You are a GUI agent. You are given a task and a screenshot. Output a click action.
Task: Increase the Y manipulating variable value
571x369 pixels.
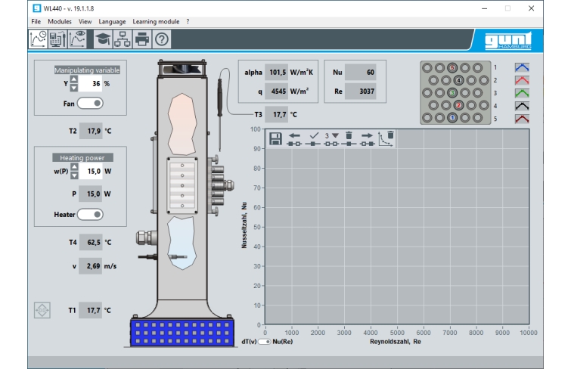click(x=73, y=79)
